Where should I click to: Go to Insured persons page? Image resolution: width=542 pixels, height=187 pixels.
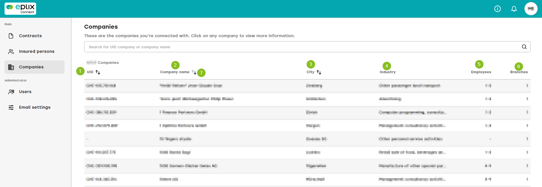[x=34, y=51]
